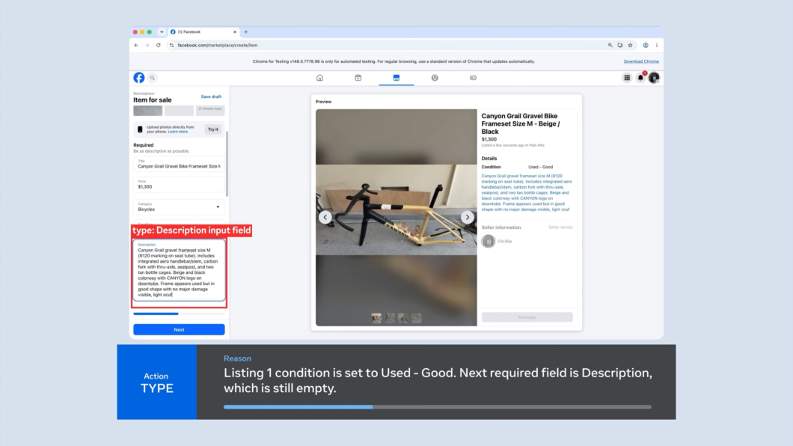The width and height of the screenshot is (793, 446).
Task: Go to the Facebook Home icon
Action: pyautogui.click(x=319, y=78)
